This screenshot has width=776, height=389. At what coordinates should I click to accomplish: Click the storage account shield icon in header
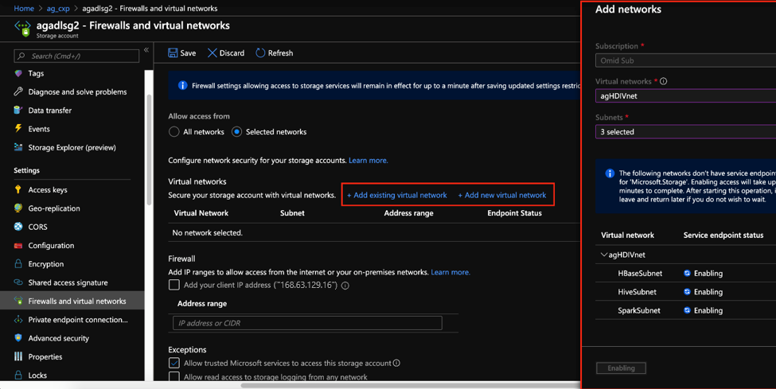(x=23, y=28)
